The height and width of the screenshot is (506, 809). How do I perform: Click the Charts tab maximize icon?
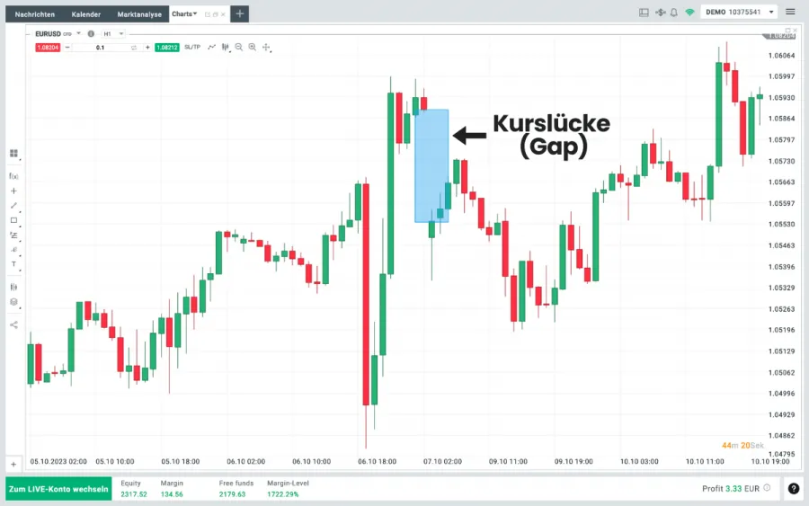216,14
